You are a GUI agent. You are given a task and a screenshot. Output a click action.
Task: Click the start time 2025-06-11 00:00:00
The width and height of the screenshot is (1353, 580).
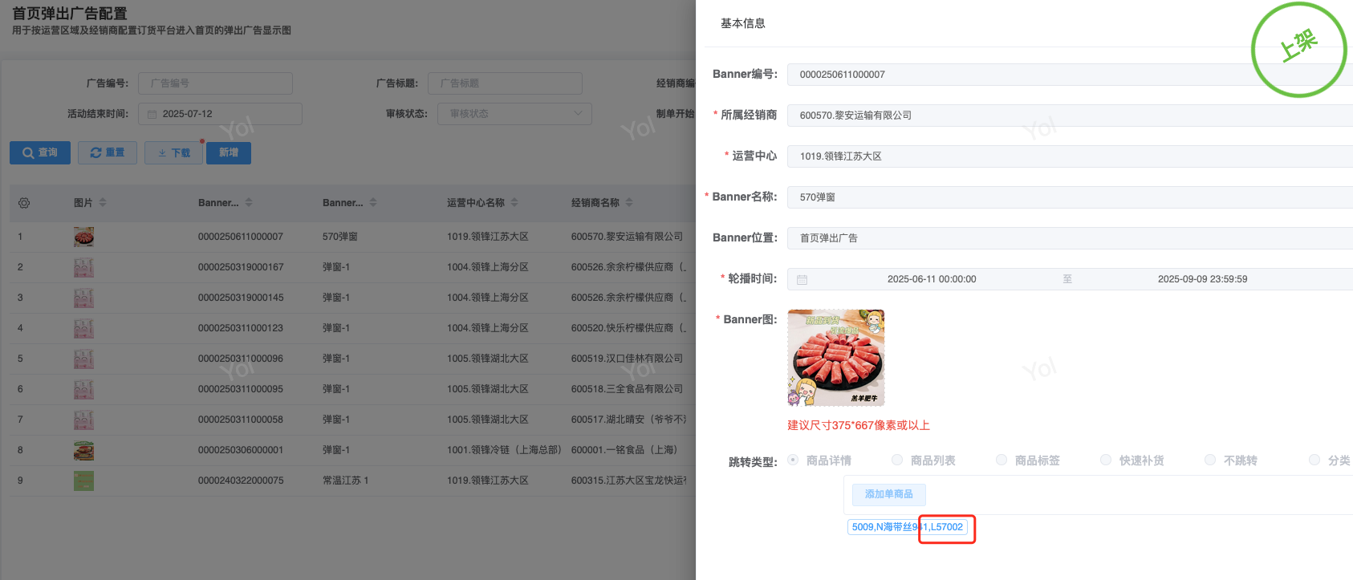pos(932,279)
